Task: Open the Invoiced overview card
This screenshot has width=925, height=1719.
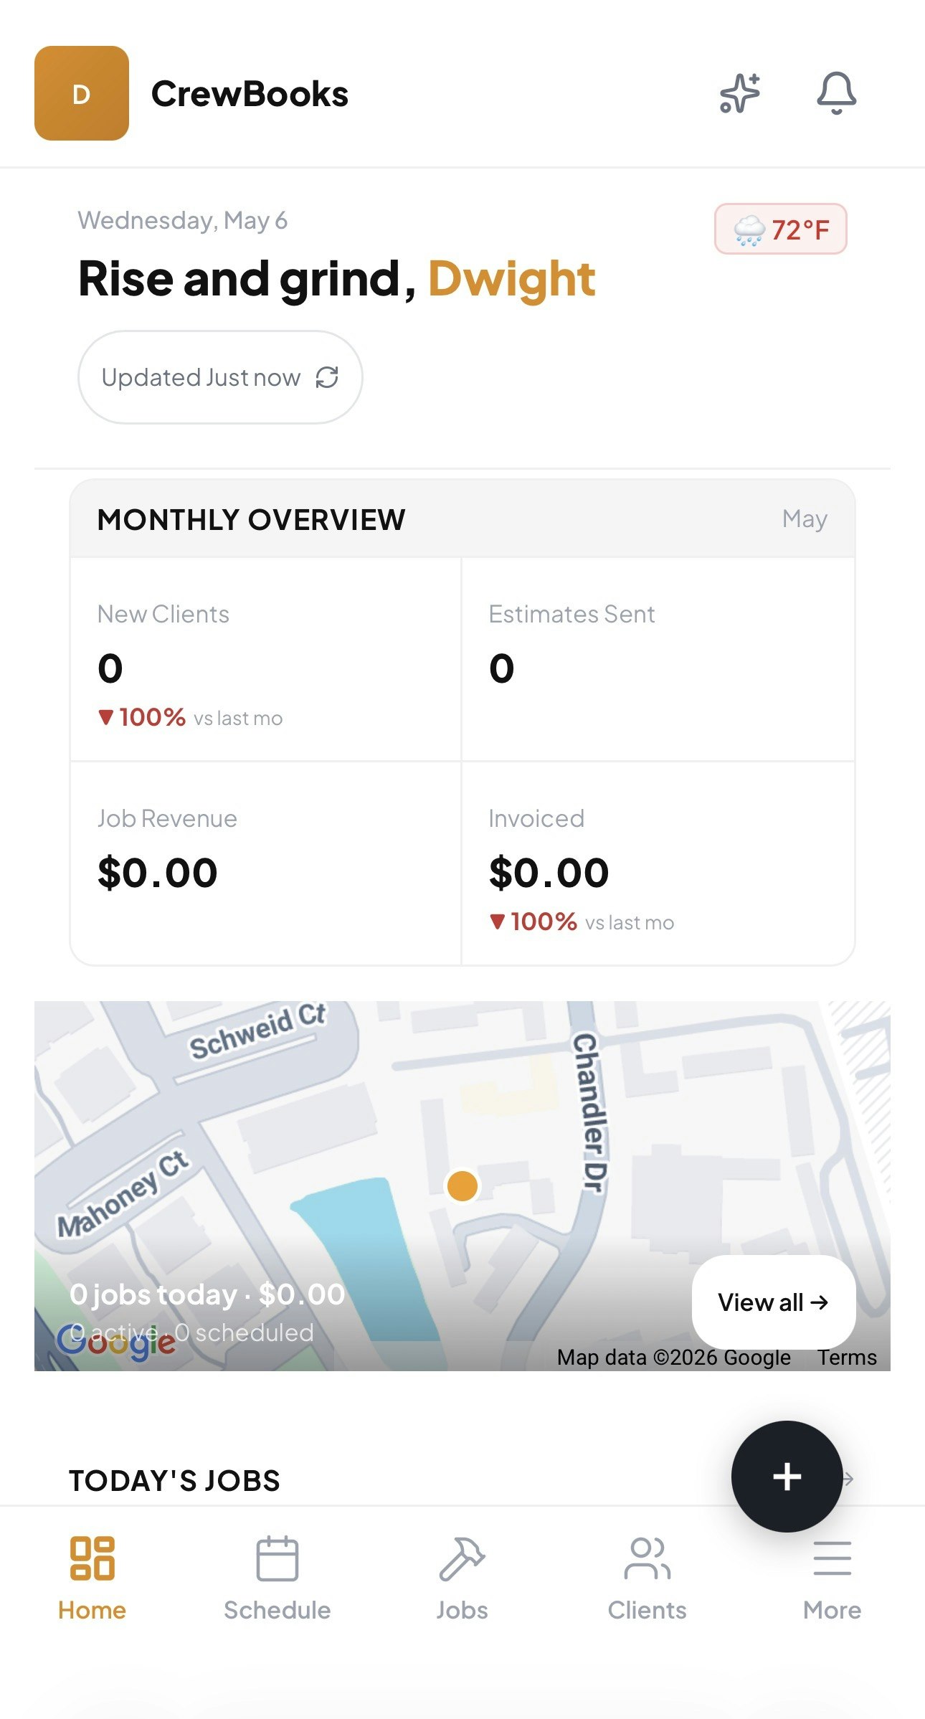Action: [658, 863]
